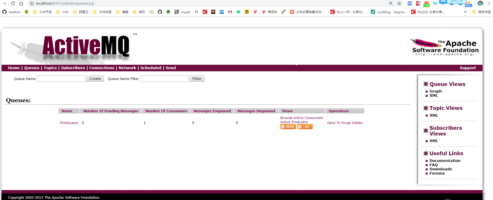The width and height of the screenshot is (493, 200).
Task: Open the Chrome three-dot menu
Action: coord(489,3)
